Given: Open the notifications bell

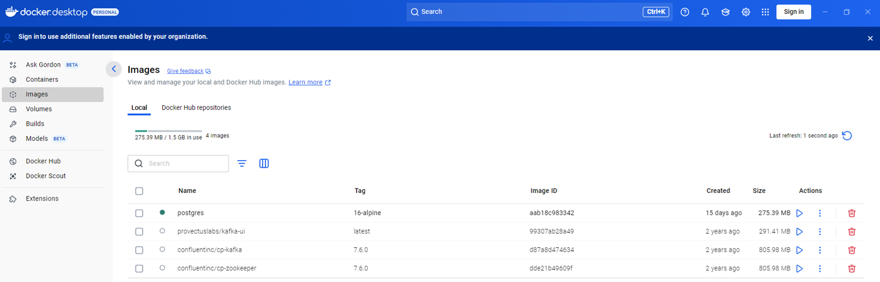Looking at the screenshot, I should click(x=705, y=12).
